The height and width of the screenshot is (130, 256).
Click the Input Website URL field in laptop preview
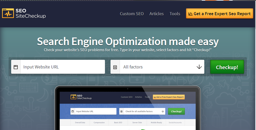pos(93,112)
